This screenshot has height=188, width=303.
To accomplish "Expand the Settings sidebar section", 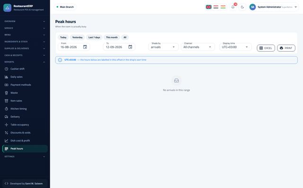I will point(25,157).
